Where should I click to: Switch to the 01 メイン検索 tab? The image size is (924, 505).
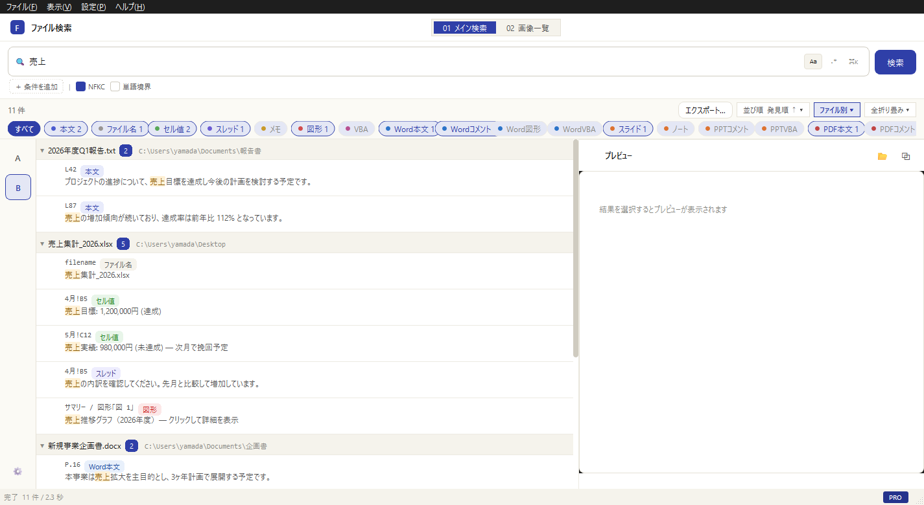point(465,28)
